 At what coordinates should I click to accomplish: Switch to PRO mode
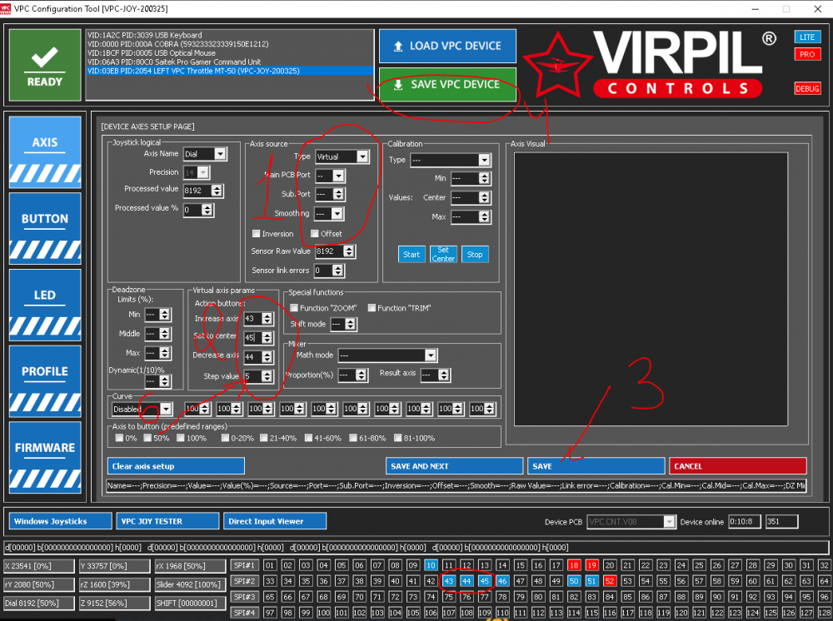tap(807, 54)
